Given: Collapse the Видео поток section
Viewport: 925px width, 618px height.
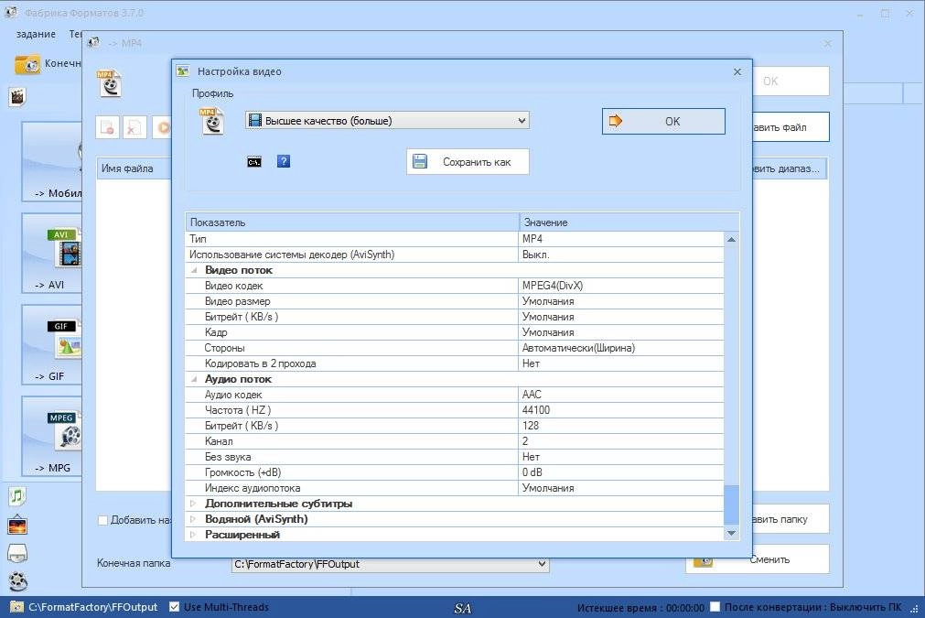Looking at the screenshot, I should 193,270.
